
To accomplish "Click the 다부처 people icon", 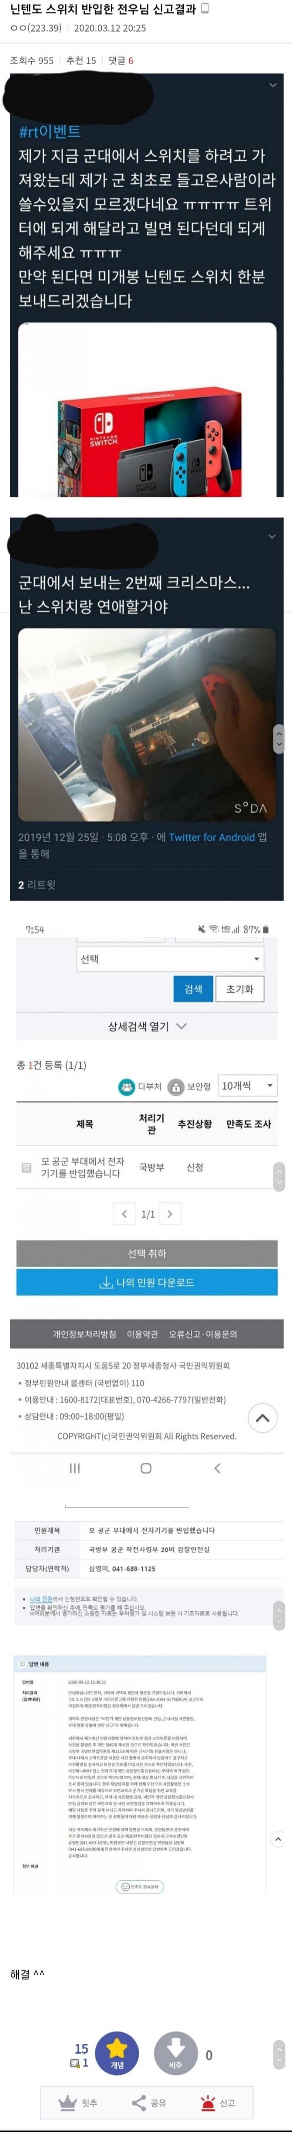I will (127, 1086).
